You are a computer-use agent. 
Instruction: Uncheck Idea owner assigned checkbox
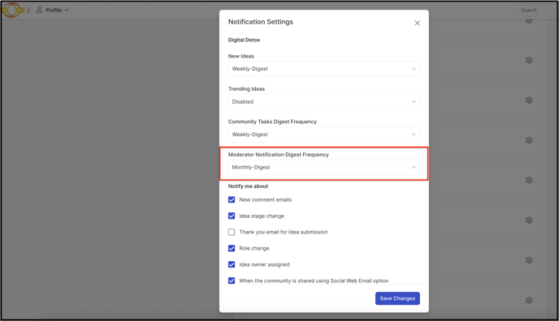coord(232,264)
